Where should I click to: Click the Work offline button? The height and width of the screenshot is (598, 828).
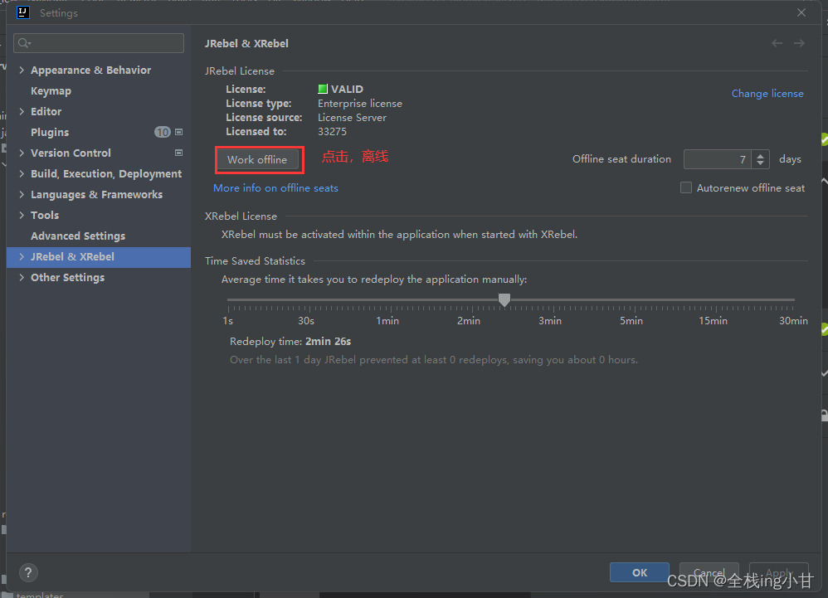[x=257, y=159]
